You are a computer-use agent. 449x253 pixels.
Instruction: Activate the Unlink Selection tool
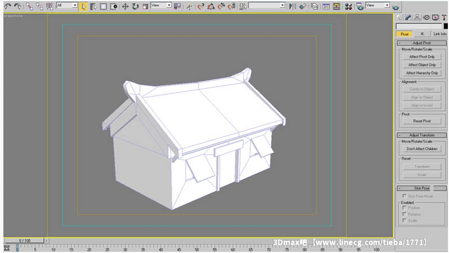(40, 6)
